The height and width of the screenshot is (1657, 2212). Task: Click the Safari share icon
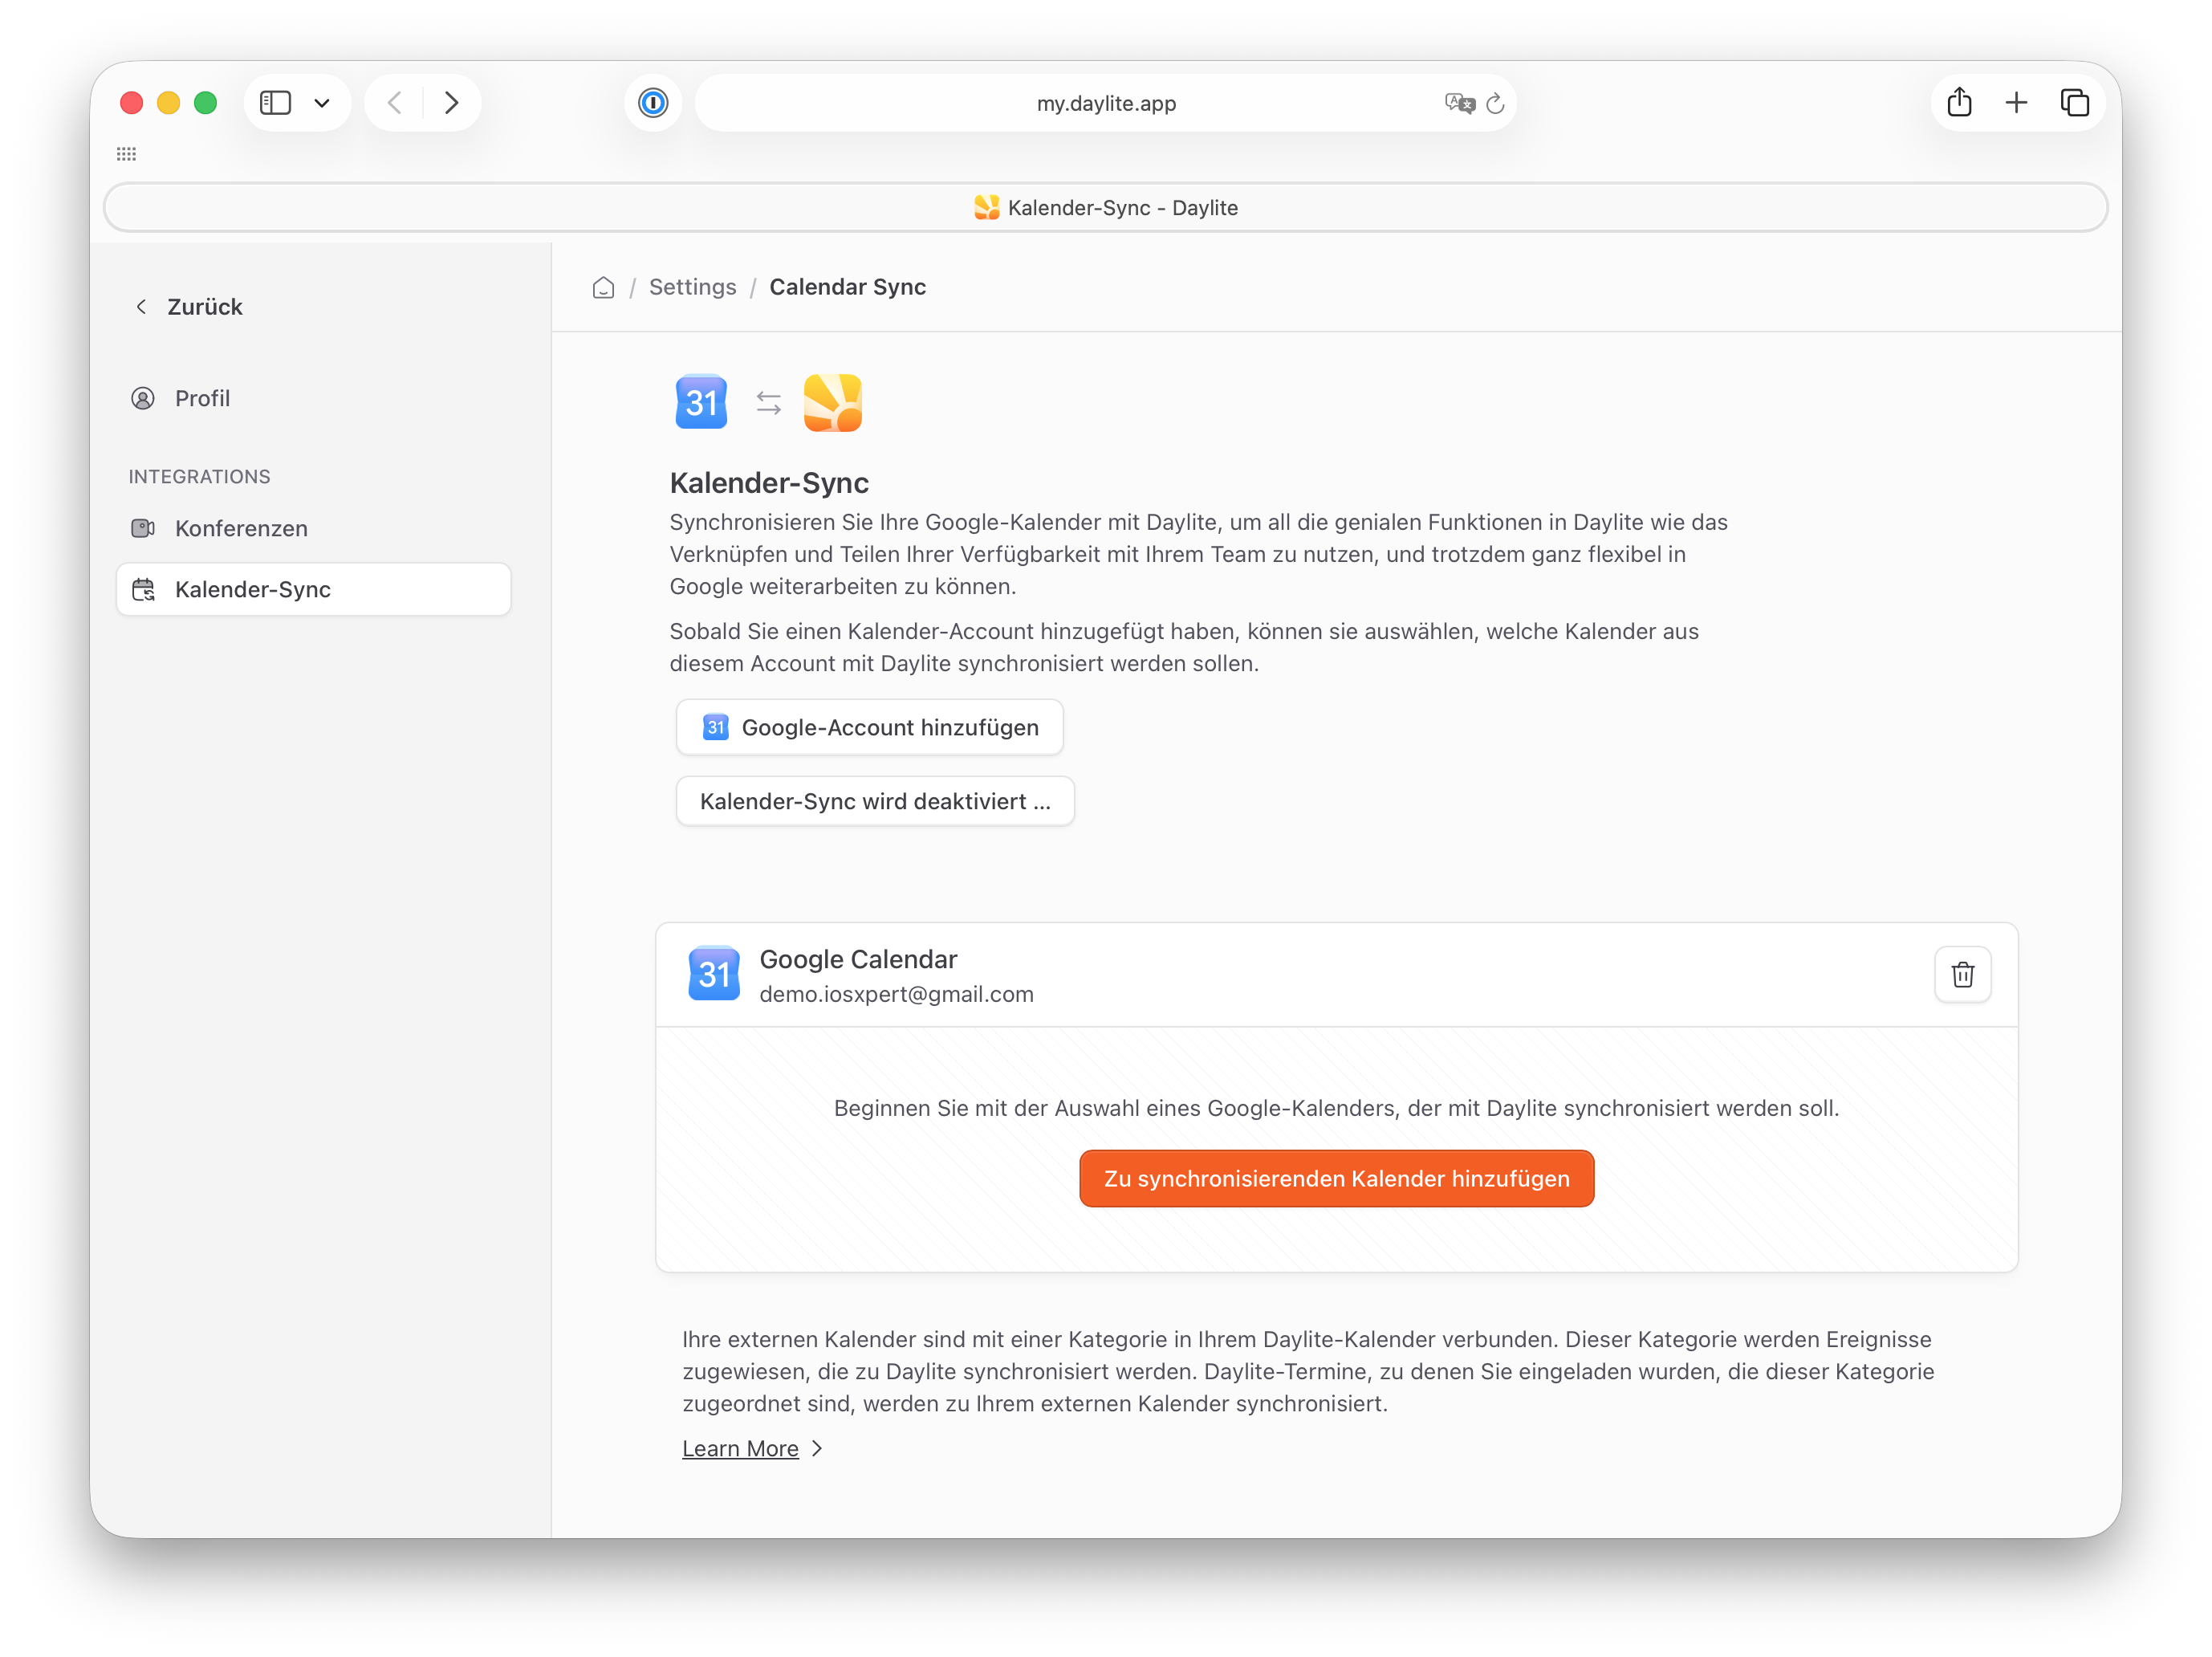coord(1959,102)
